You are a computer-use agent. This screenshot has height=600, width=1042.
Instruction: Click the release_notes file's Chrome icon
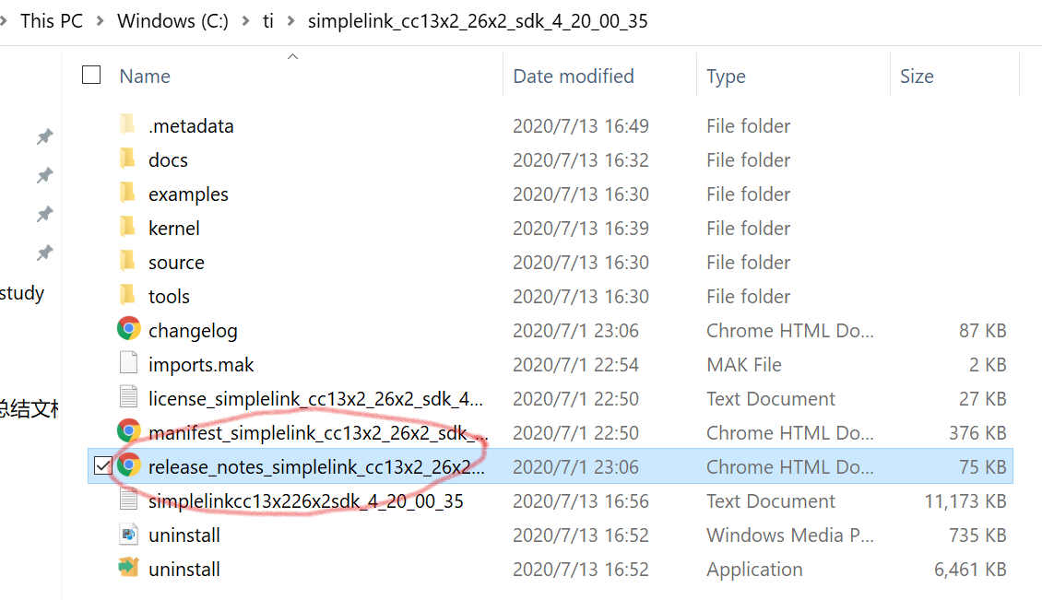(x=128, y=465)
